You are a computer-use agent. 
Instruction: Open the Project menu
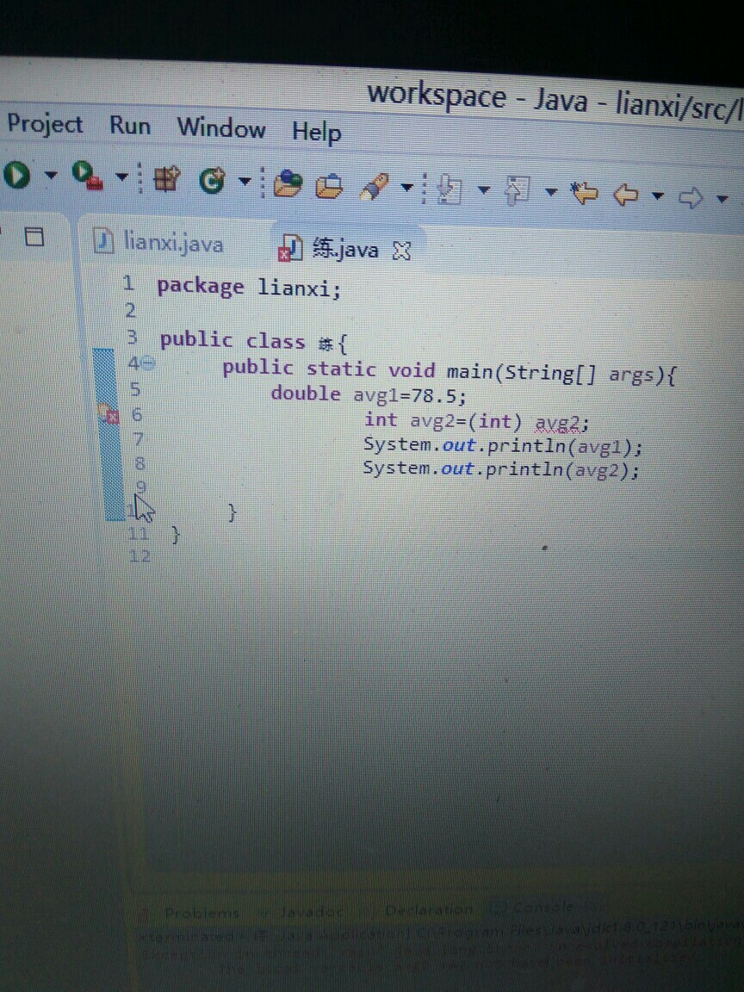coord(45,124)
